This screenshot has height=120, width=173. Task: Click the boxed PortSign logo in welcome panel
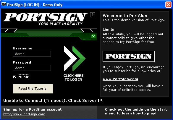tap(129, 56)
